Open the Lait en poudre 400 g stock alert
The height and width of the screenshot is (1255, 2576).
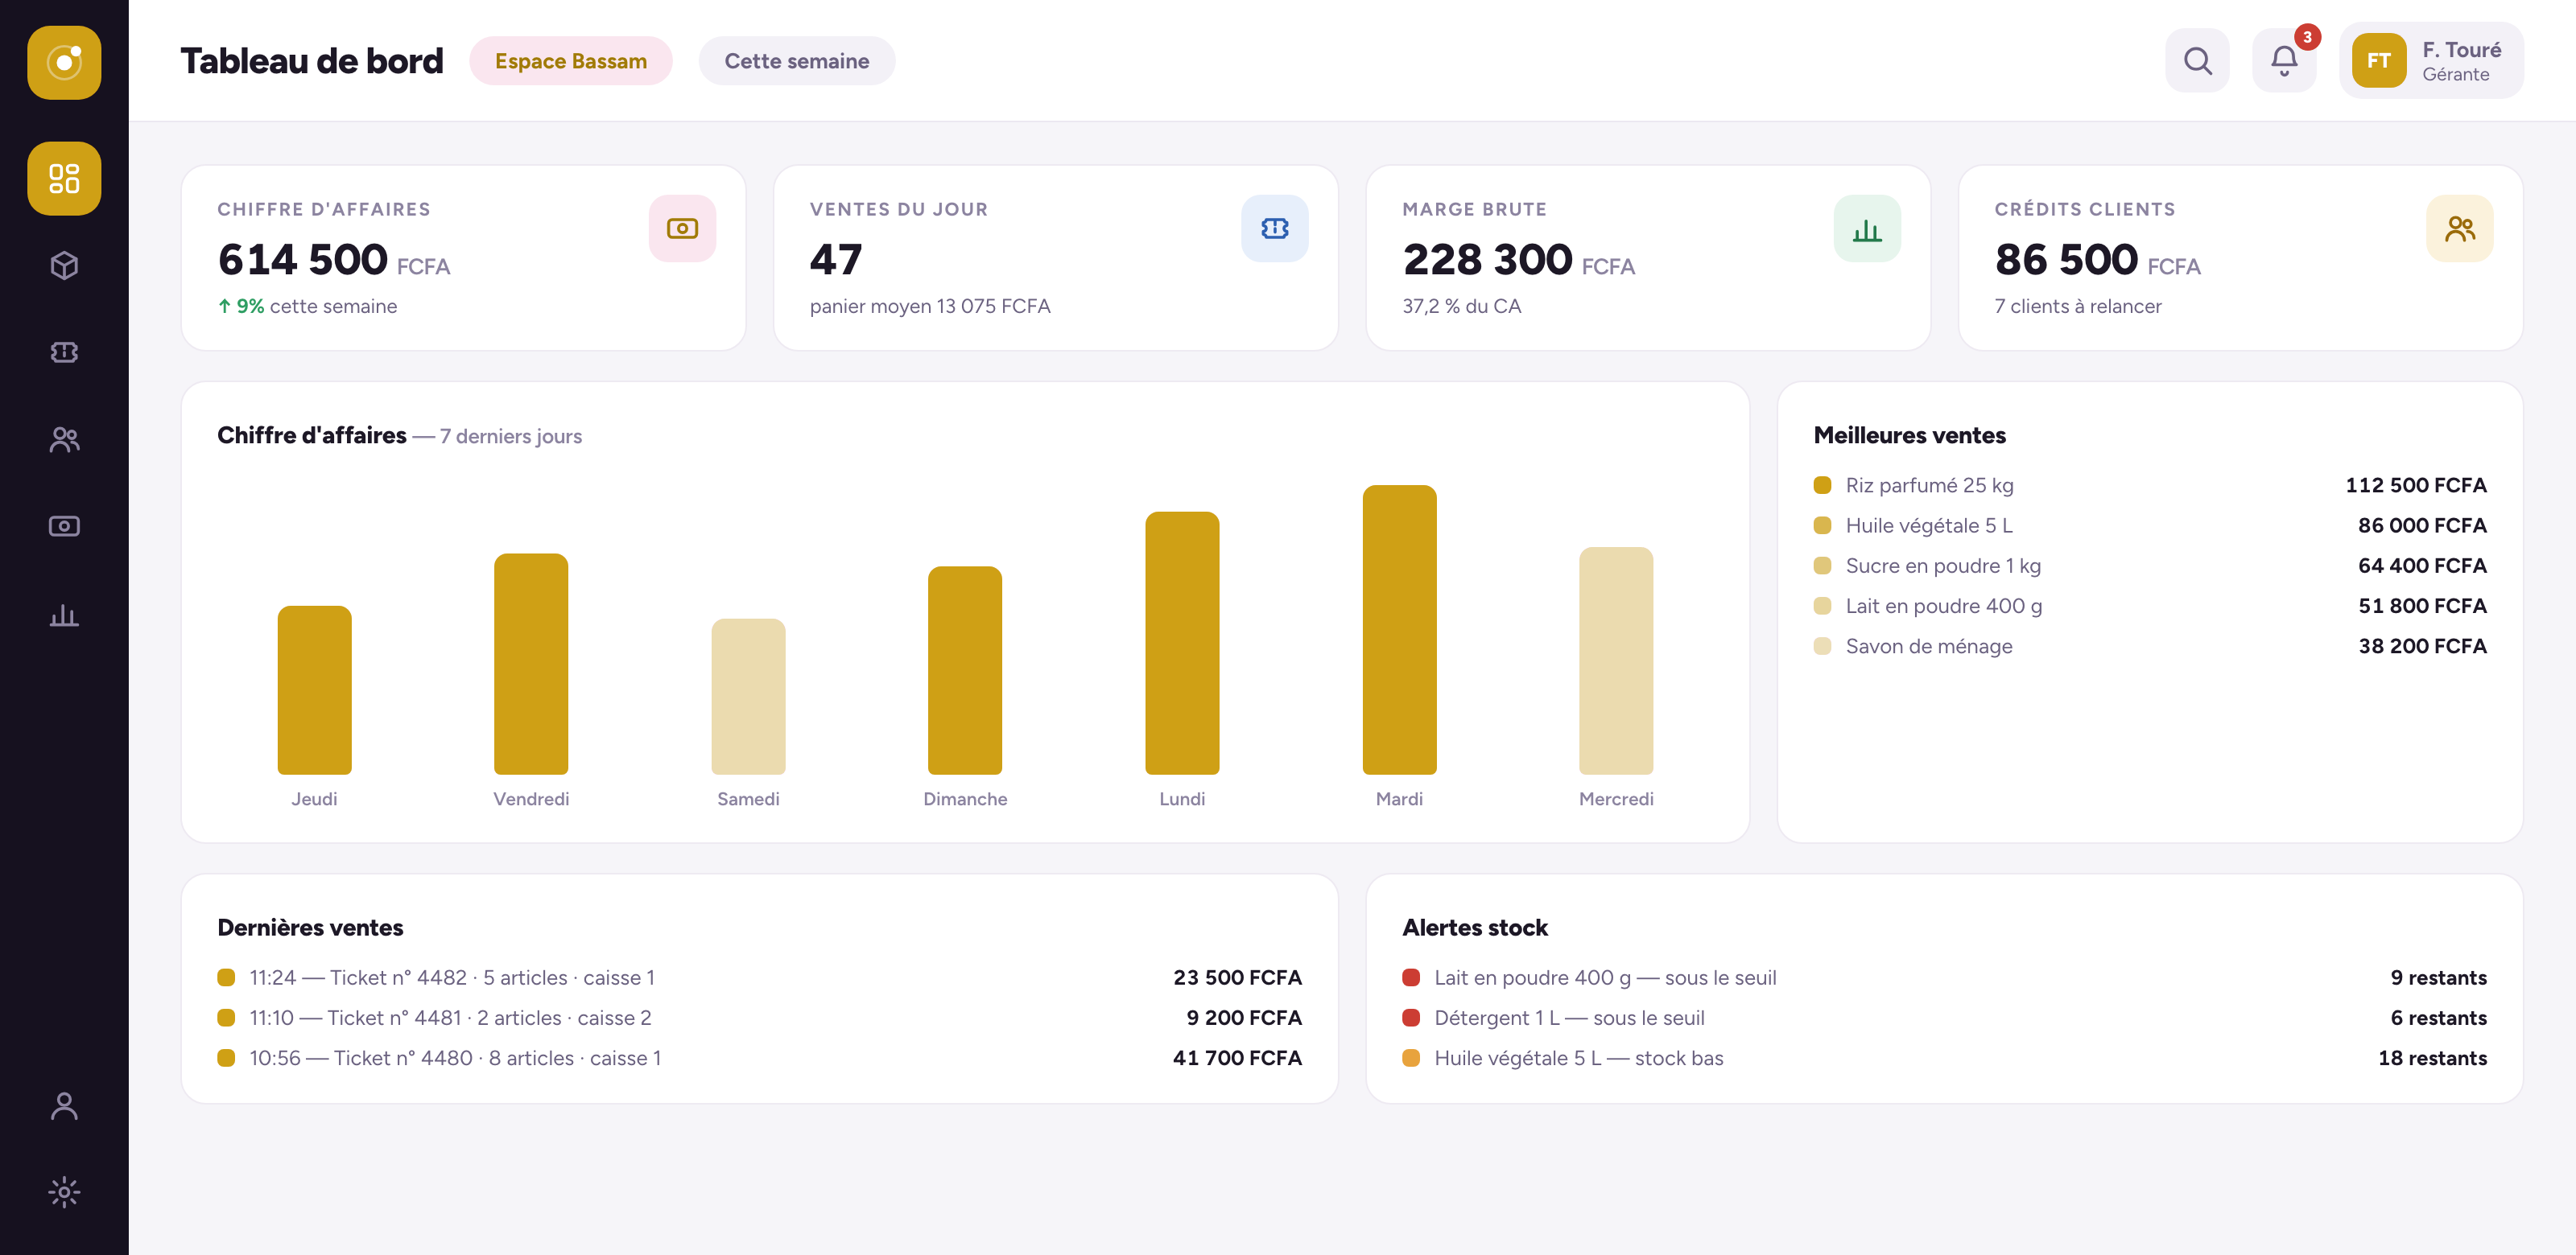tap(1944, 977)
